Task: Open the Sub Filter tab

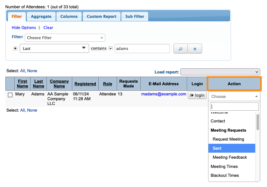Action: (135, 17)
